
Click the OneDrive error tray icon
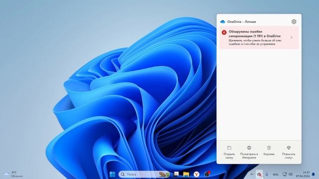[x=259, y=175]
